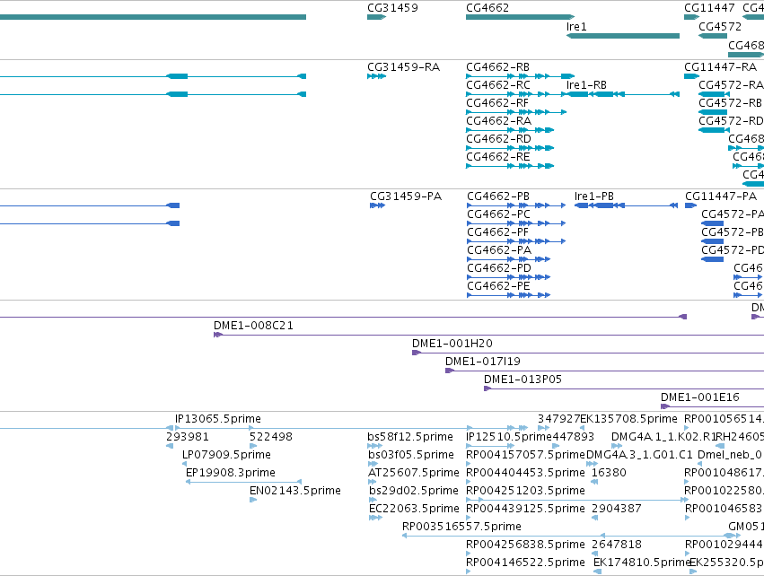Click transcript label CG4662-RA

(498, 121)
